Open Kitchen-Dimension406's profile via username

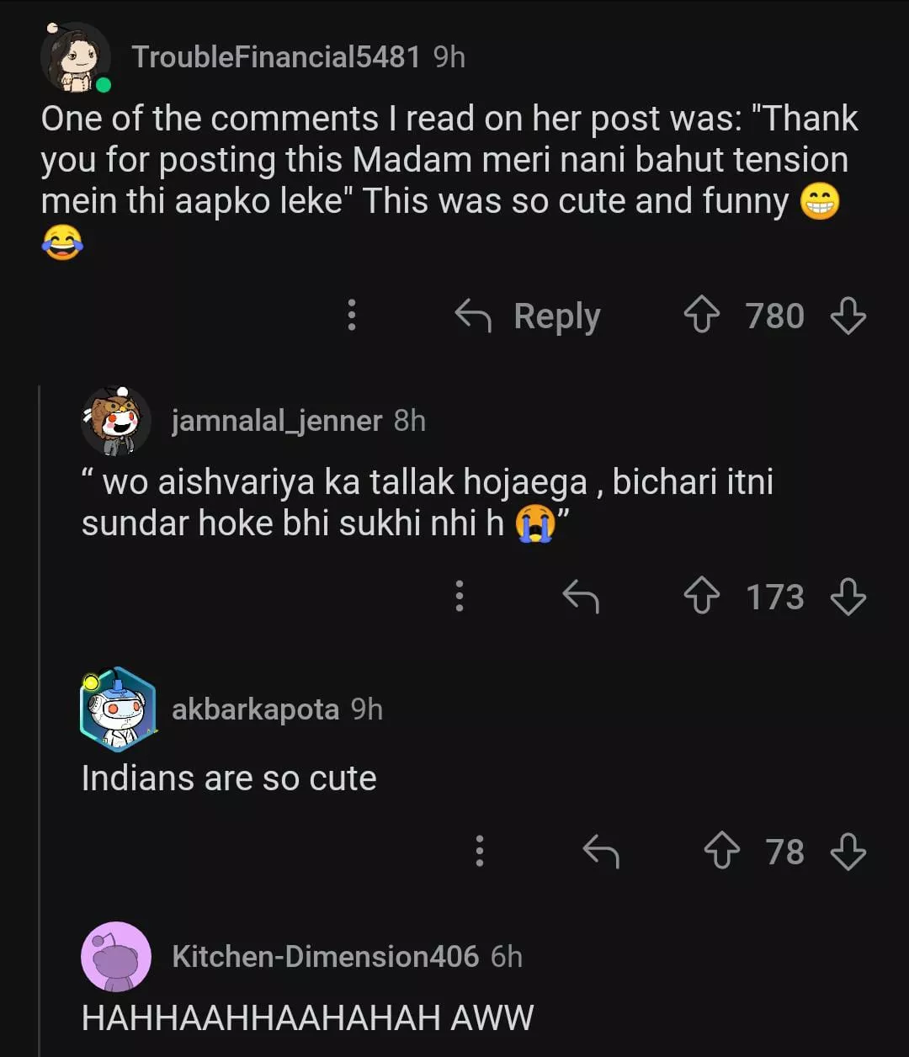point(325,957)
